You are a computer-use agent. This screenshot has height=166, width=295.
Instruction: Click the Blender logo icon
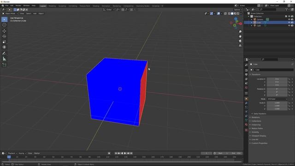click(x=3, y=6)
